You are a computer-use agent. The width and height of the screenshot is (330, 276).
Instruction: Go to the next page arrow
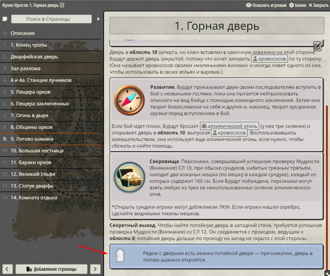[95, 269]
